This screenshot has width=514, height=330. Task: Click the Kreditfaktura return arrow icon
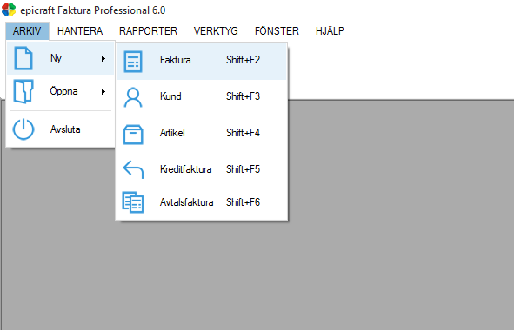[133, 169]
